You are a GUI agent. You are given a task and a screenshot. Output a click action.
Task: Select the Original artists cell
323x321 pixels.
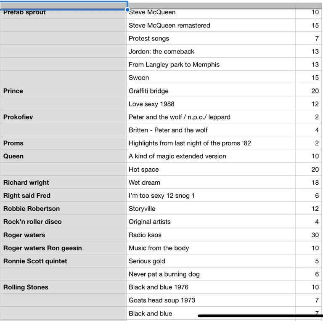coord(211,221)
